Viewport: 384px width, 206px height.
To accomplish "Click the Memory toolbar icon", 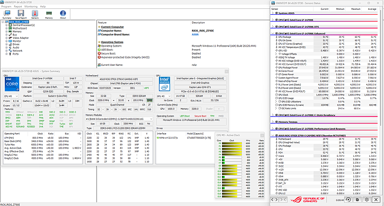I will coord(49,14).
